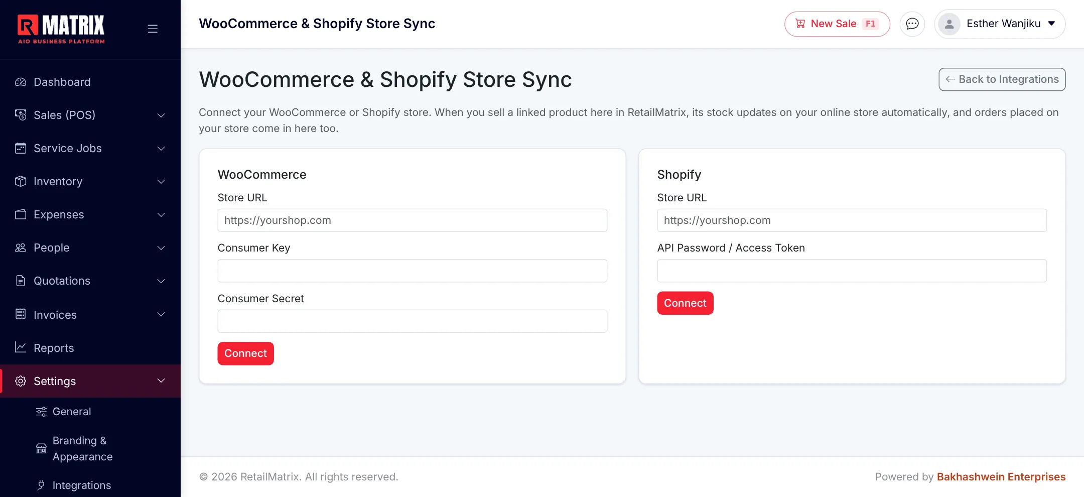Click the Sales (POS) register icon
Screen dimensions: 1084x497
(x=21, y=115)
